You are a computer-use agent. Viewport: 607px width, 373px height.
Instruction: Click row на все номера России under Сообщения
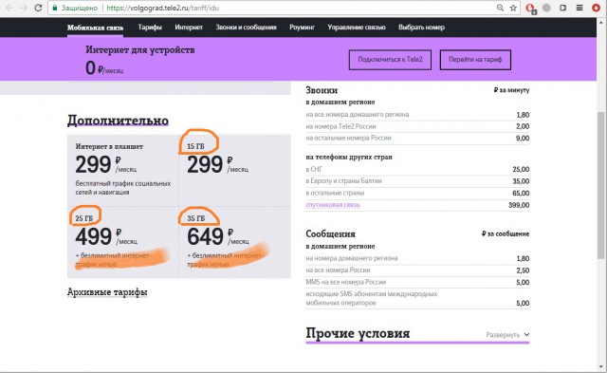point(417,270)
